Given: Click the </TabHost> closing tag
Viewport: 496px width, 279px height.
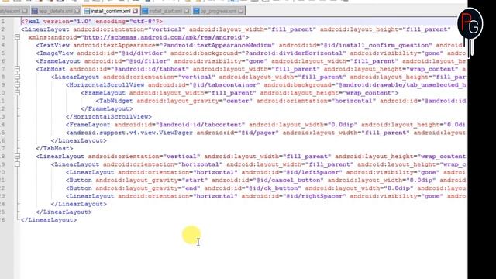Looking at the screenshot, I should pyautogui.click(x=54, y=148).
